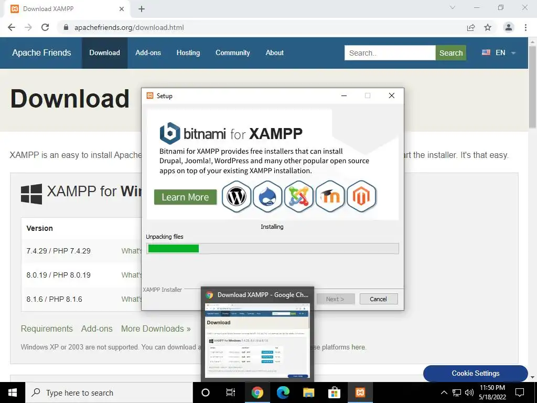The width and height of the screenshot is (537, 403).
Task: Click Windows taskbar search box
Action: point(109,393)
